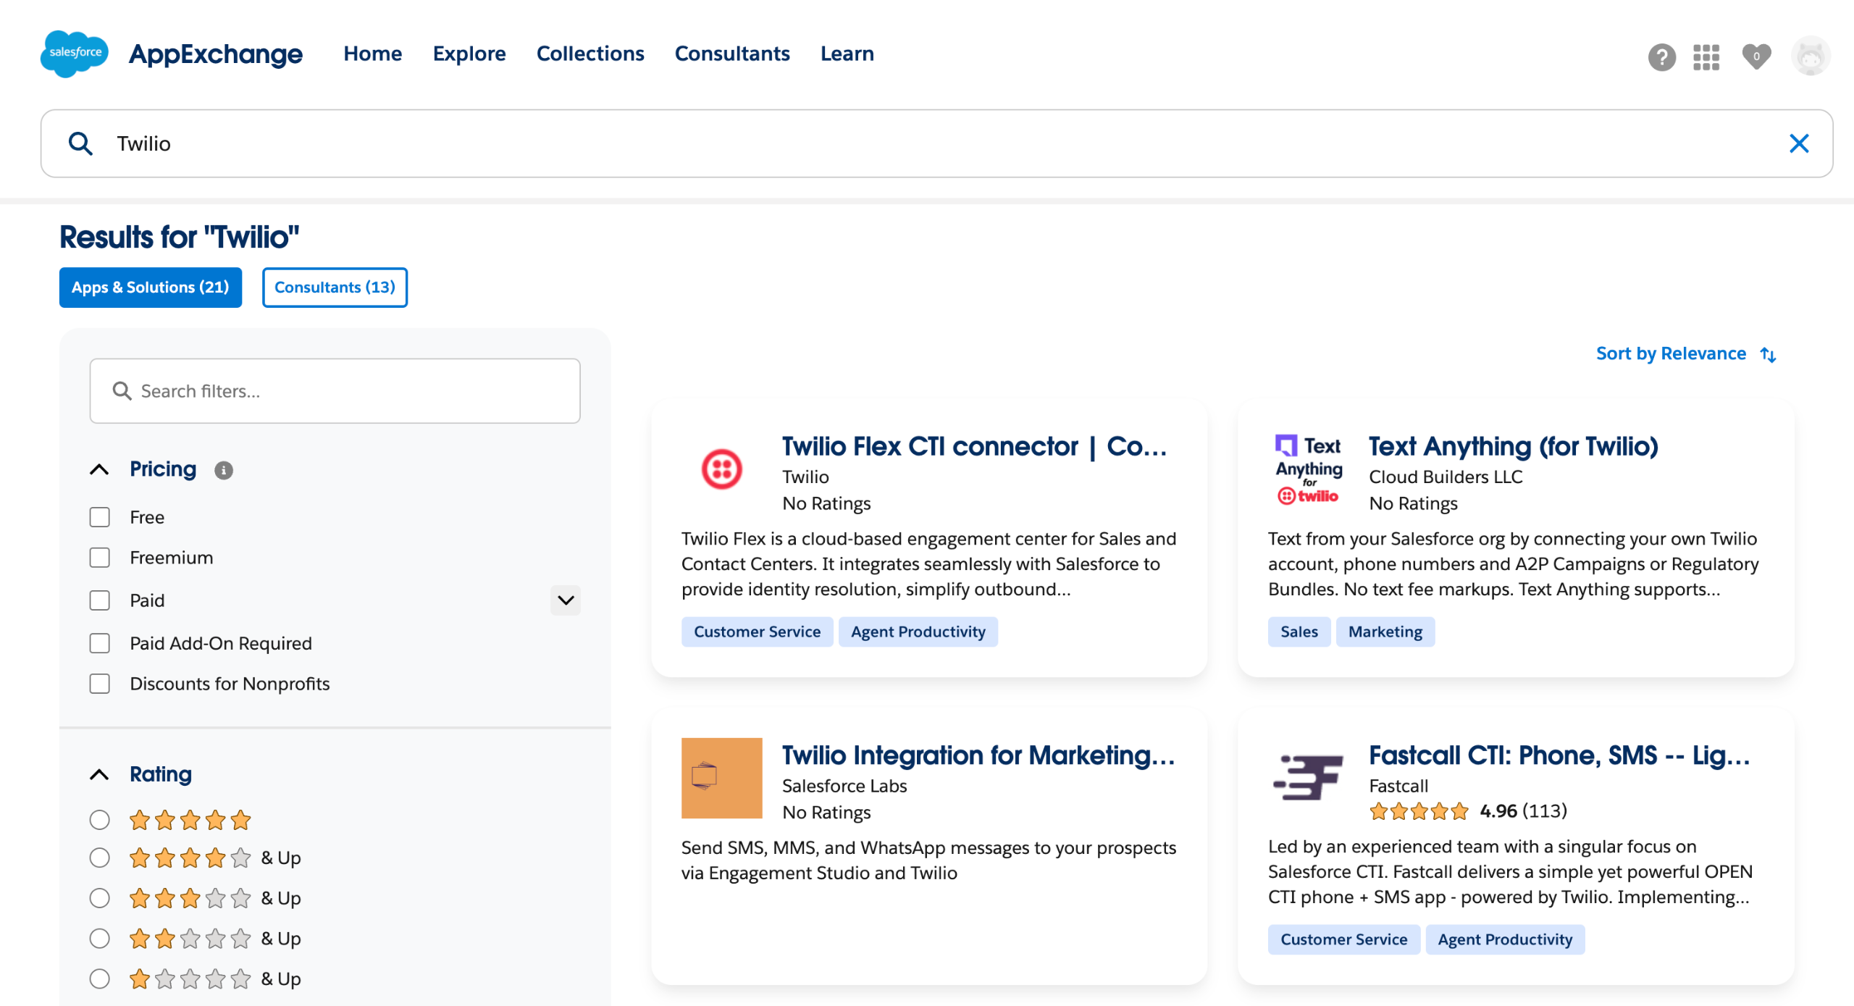Clear the Twilio search with X icon
The image size is (1854, 1006).
[1798, 143]
